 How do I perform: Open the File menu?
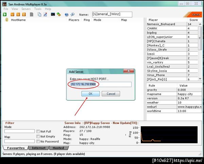[x=6, y=9]
